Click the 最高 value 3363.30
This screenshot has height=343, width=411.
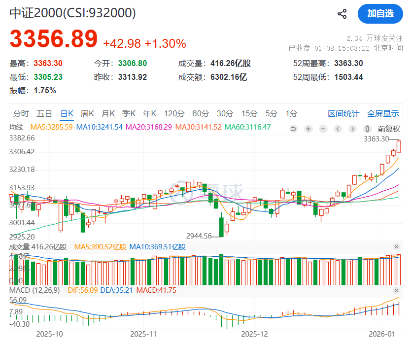(48, 64)
